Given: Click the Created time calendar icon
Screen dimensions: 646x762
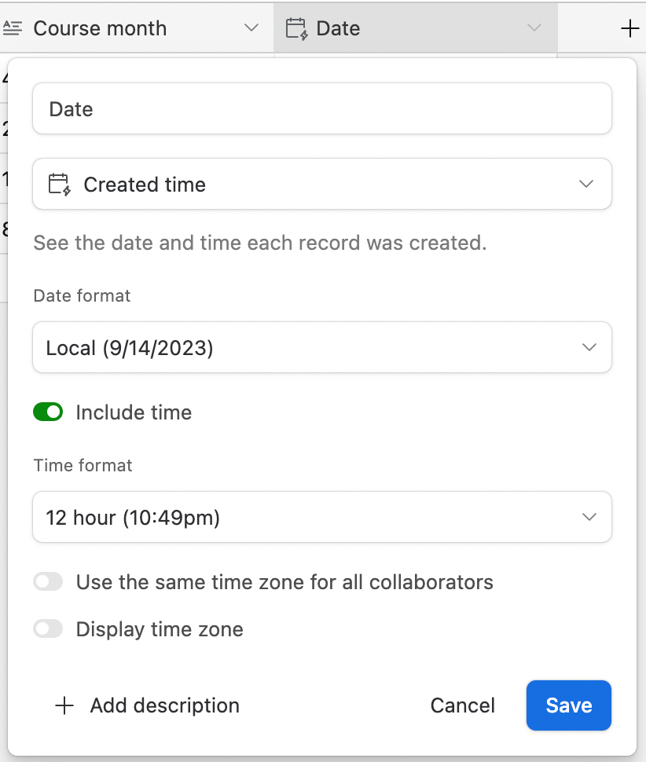Looking at the screenshot, I should pos(60,185).
